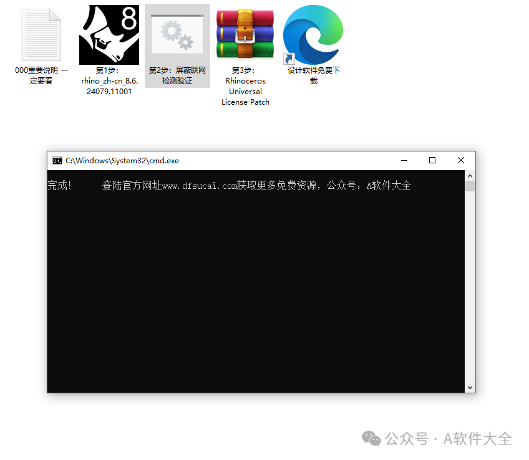This screenshot has height=460, width=529.
Task: Open the "第3步：Rhinoceros Universal License Patch" archive
Action: point(245,34)
